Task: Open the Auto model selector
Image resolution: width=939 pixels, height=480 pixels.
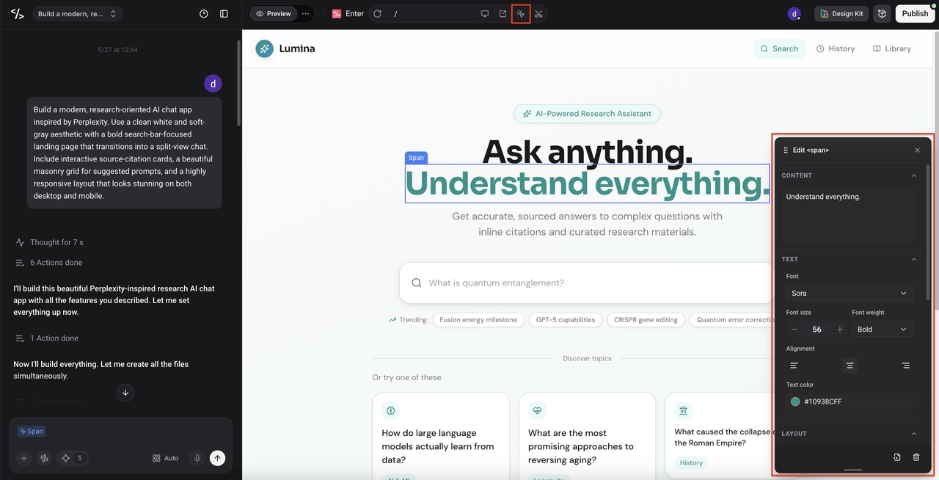Action: coord(166,458)
